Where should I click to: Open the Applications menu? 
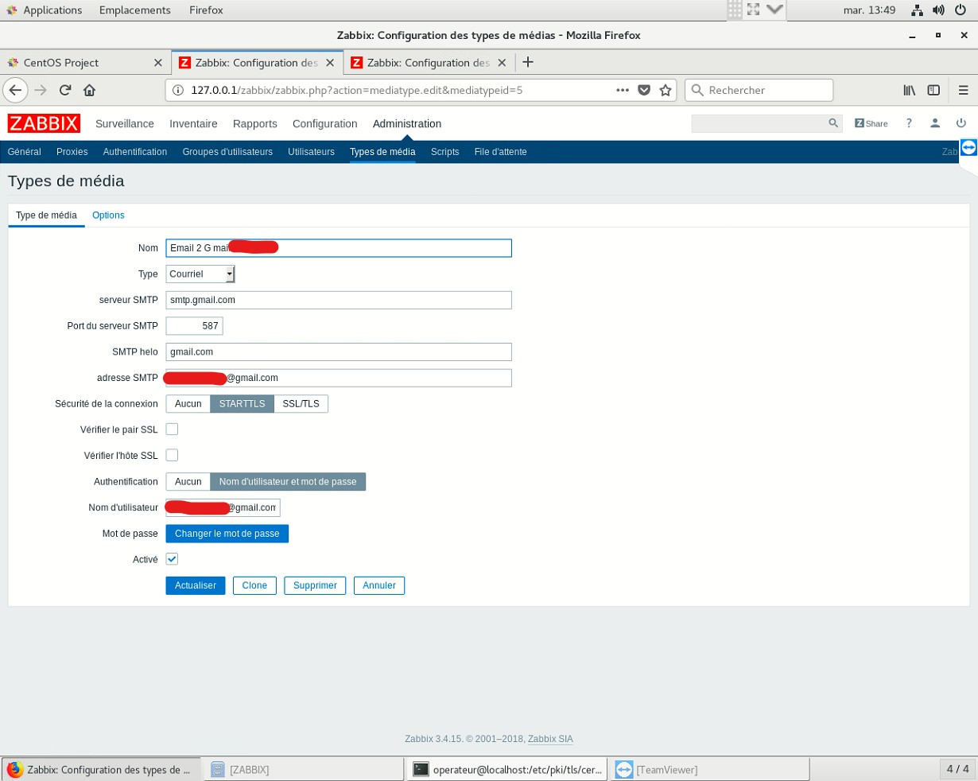52,10
